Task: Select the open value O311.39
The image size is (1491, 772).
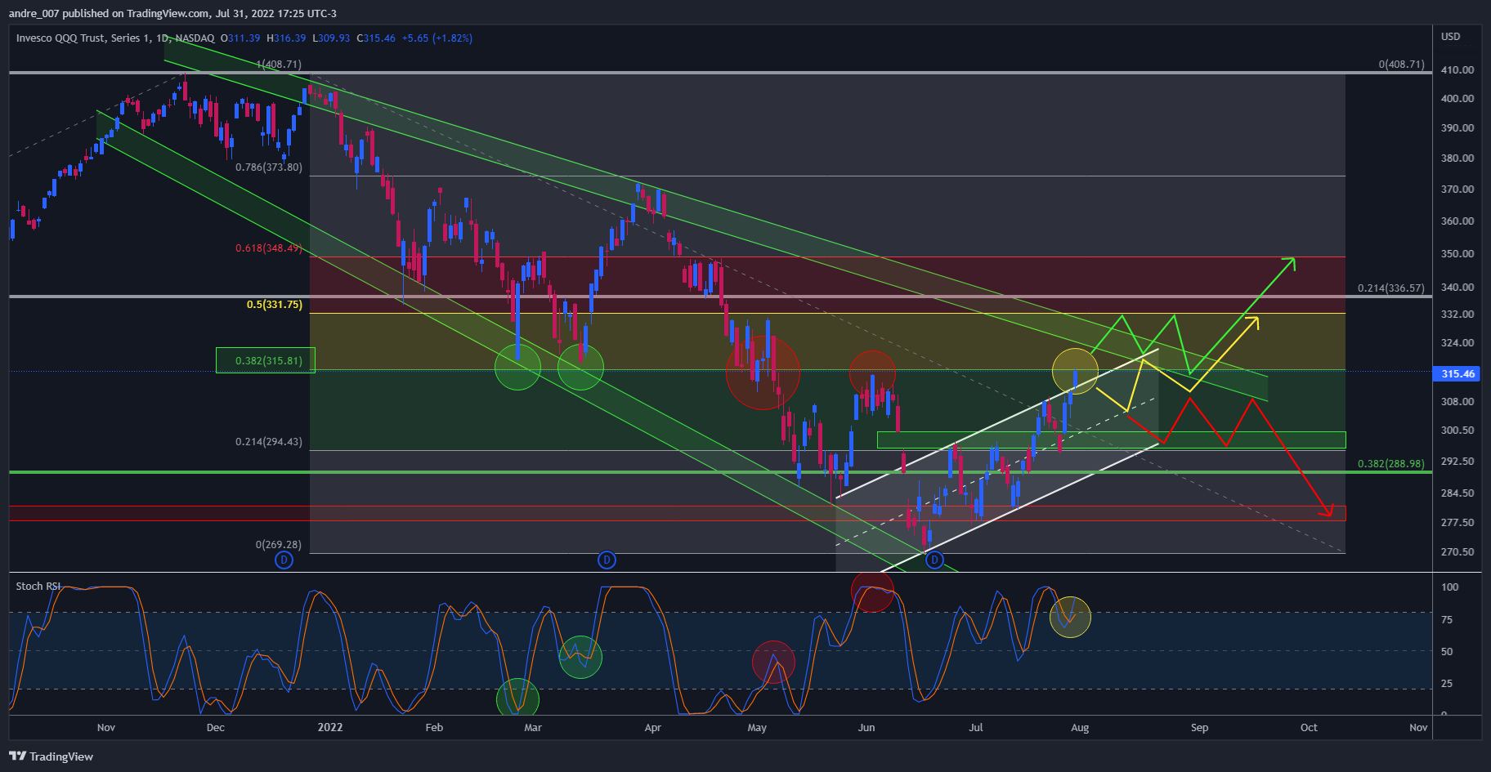Action: click(240, 38)
